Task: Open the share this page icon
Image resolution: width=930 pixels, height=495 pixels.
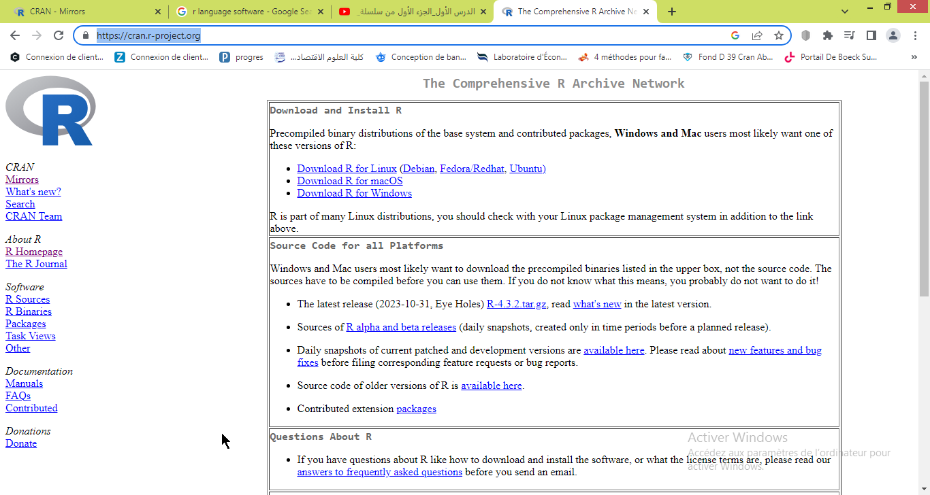Action: tap(757, 35)
